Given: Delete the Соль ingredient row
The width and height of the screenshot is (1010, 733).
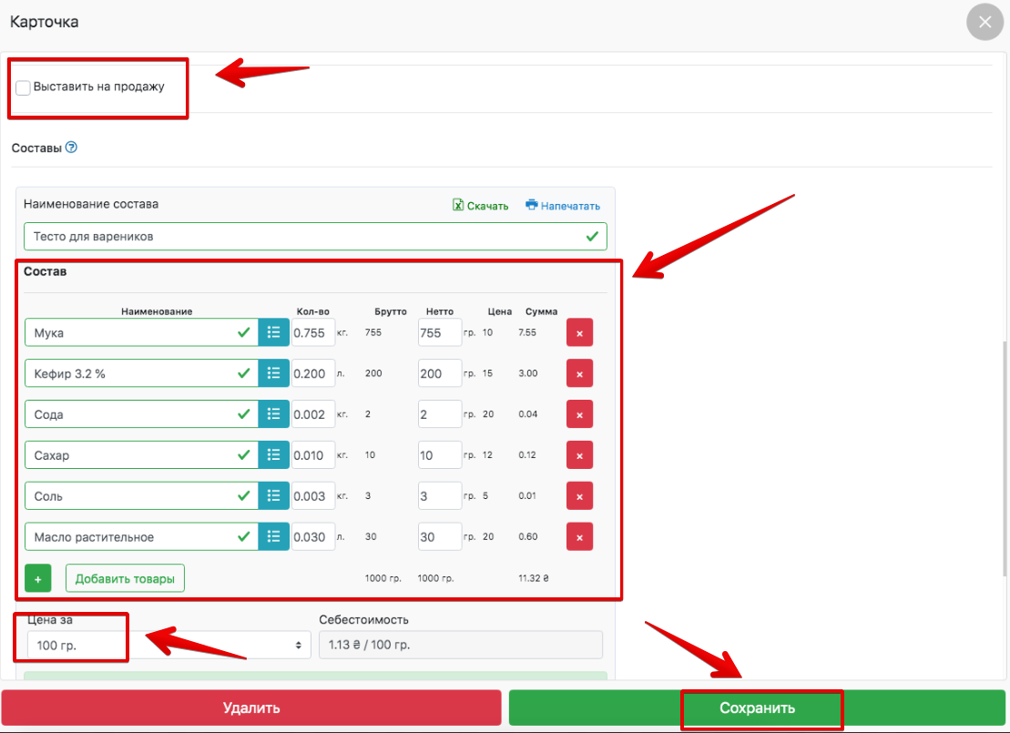Looking at the screenshot, I should pos(579,496).
